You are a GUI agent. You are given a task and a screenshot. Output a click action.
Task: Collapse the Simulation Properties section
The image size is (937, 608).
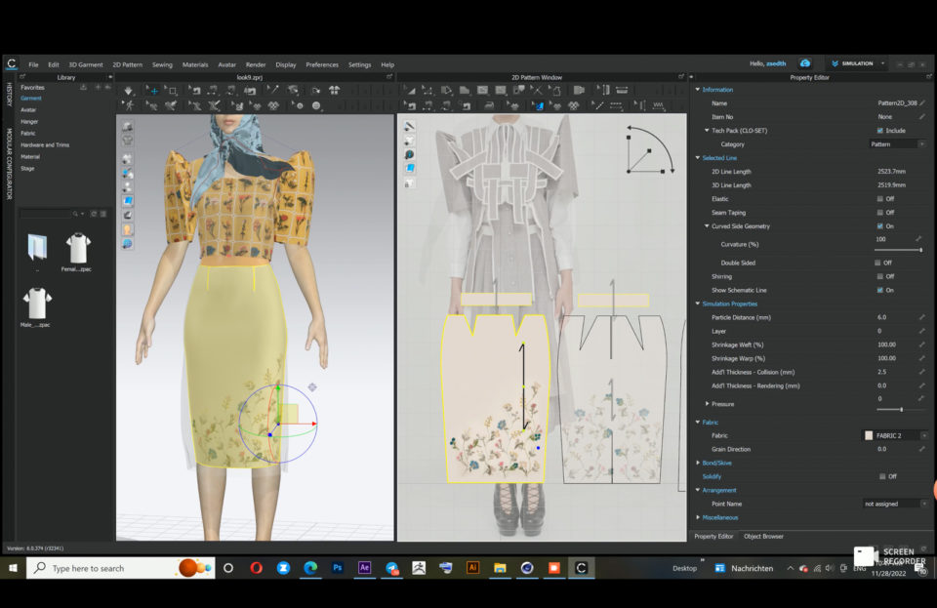click(x=698, y=303)
